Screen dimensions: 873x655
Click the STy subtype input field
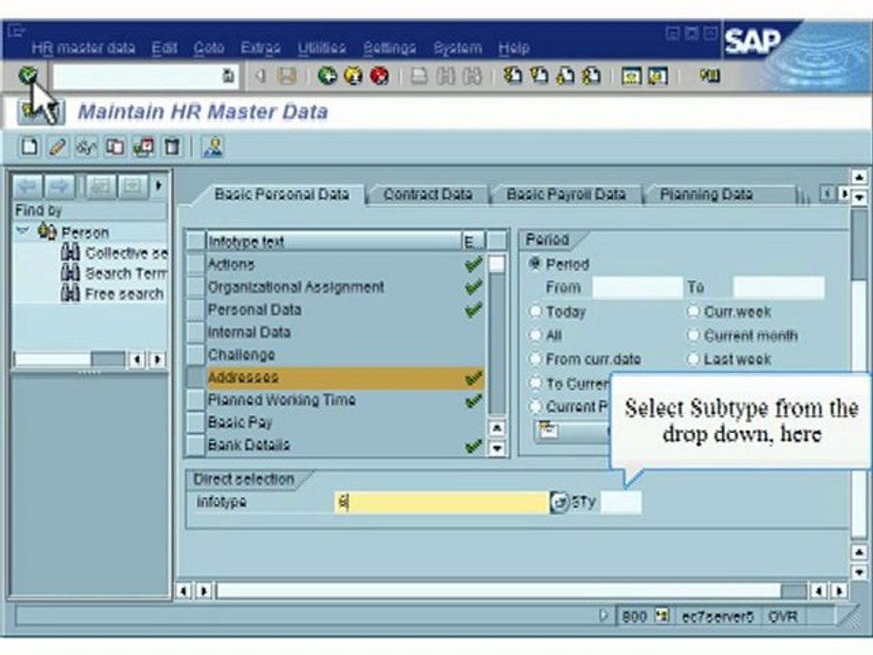621,502
